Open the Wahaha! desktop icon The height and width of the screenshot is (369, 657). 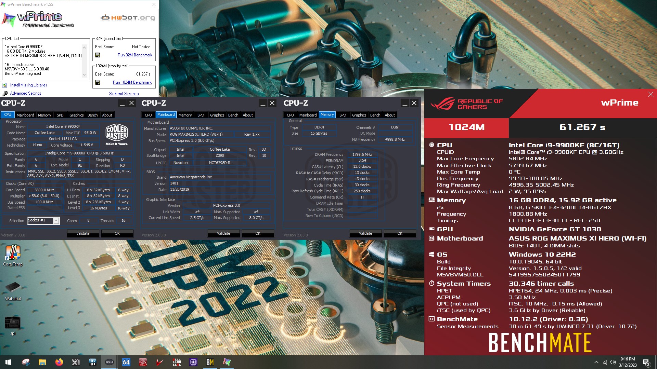pyautogui.click(x=13, y=290)
